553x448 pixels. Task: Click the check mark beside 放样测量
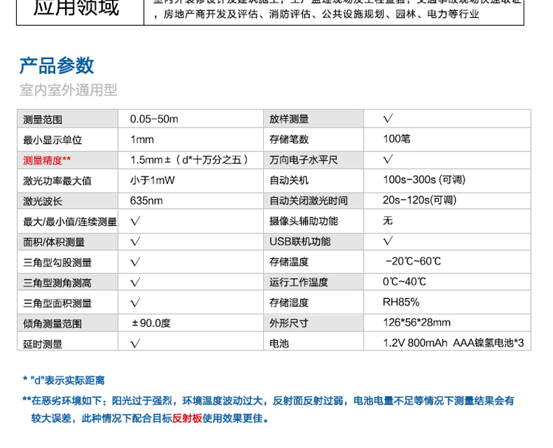pos(388,119)
